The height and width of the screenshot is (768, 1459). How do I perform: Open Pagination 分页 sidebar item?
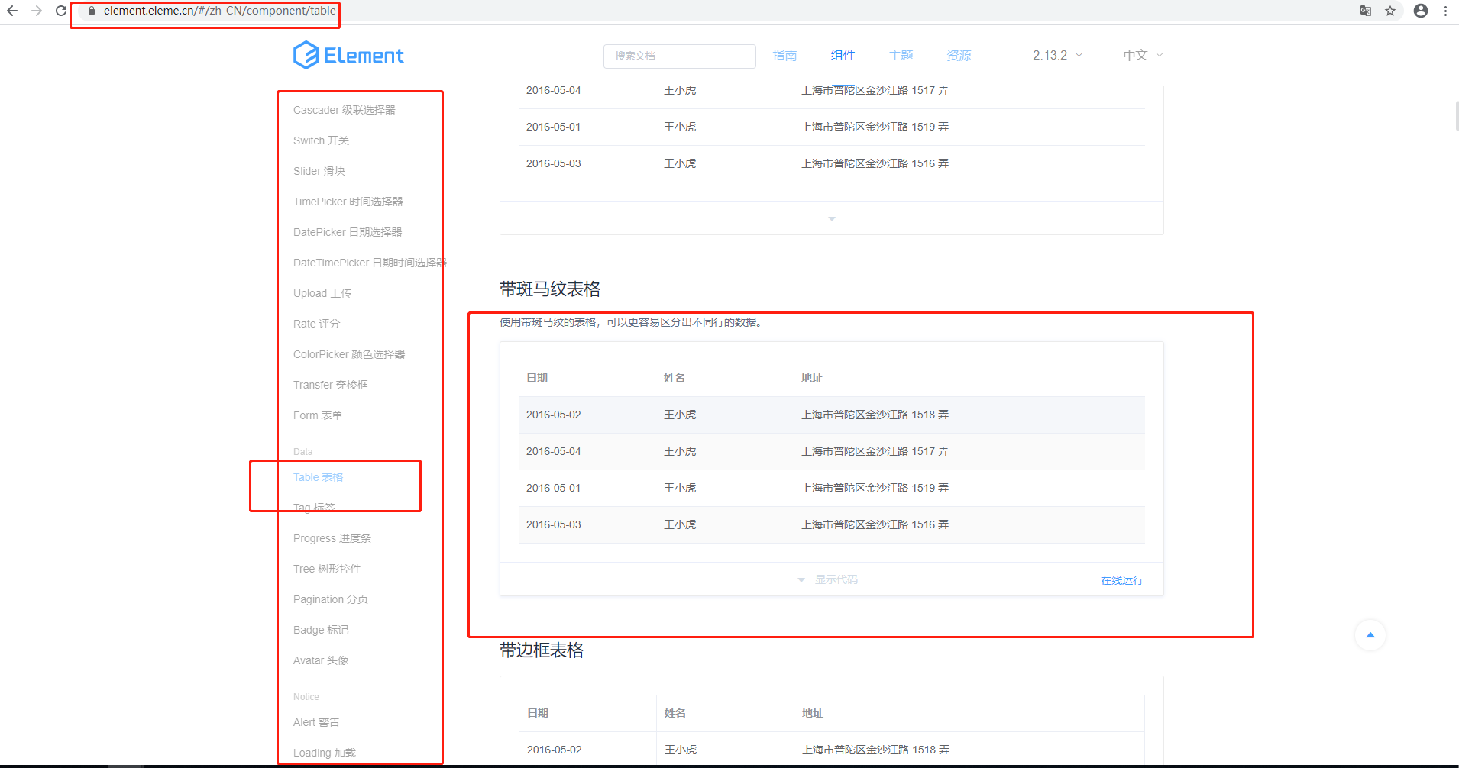331,599
